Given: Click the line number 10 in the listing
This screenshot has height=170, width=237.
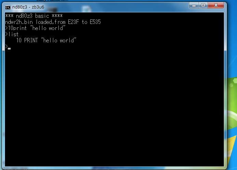Looking at the screenshot, I should [x=19, y=40].
